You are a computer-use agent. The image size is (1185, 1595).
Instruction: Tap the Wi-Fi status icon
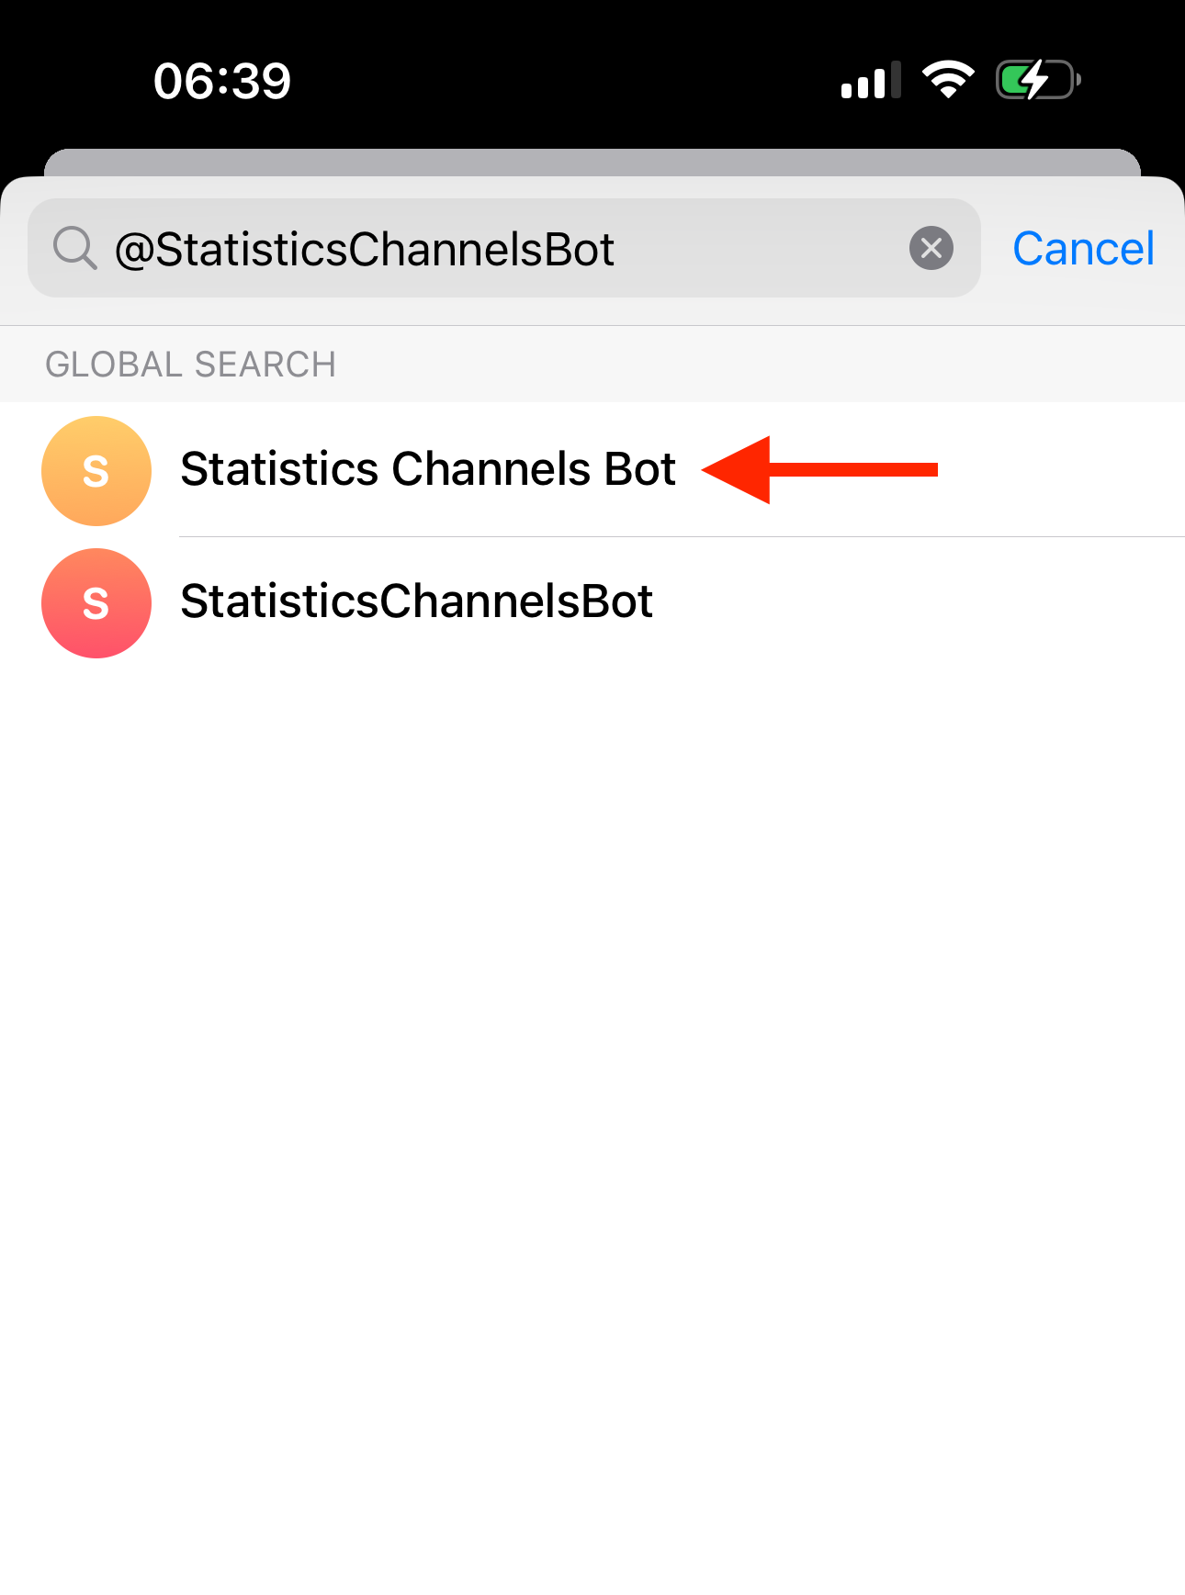948,80
